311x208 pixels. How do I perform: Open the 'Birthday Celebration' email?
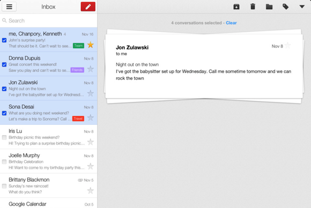point(49,161)
